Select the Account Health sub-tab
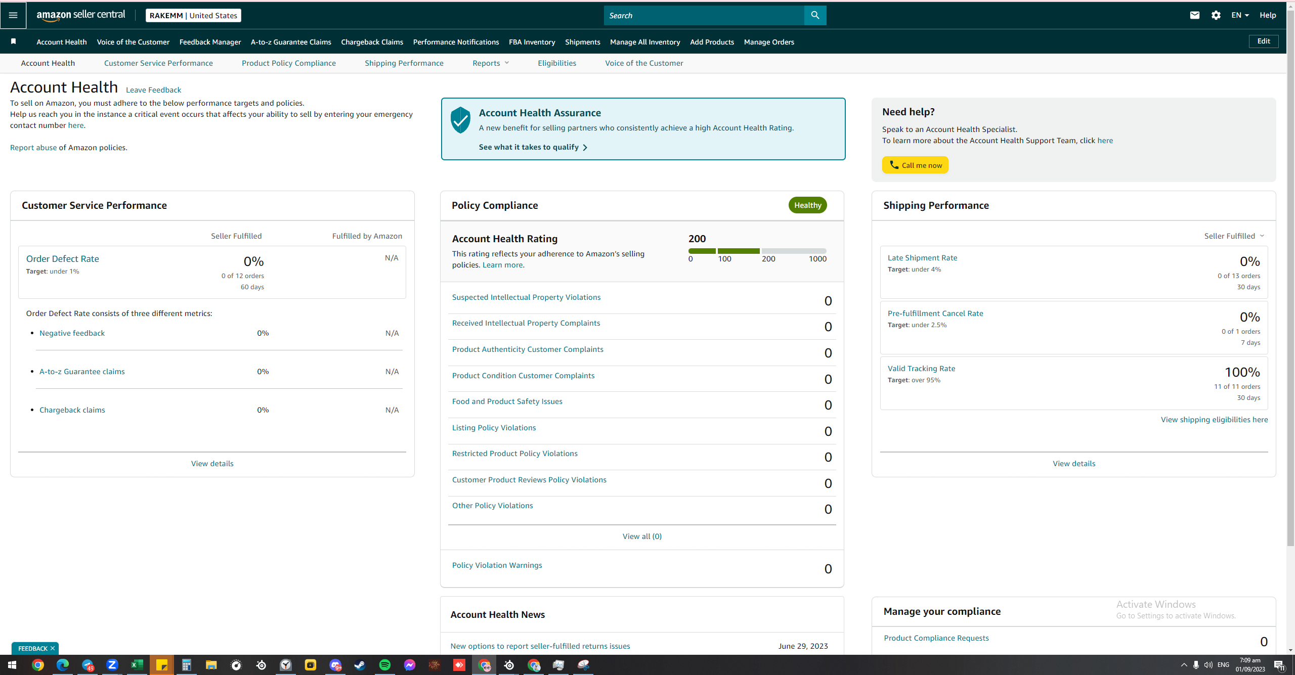1295x675 pixels. click(48, 63)
